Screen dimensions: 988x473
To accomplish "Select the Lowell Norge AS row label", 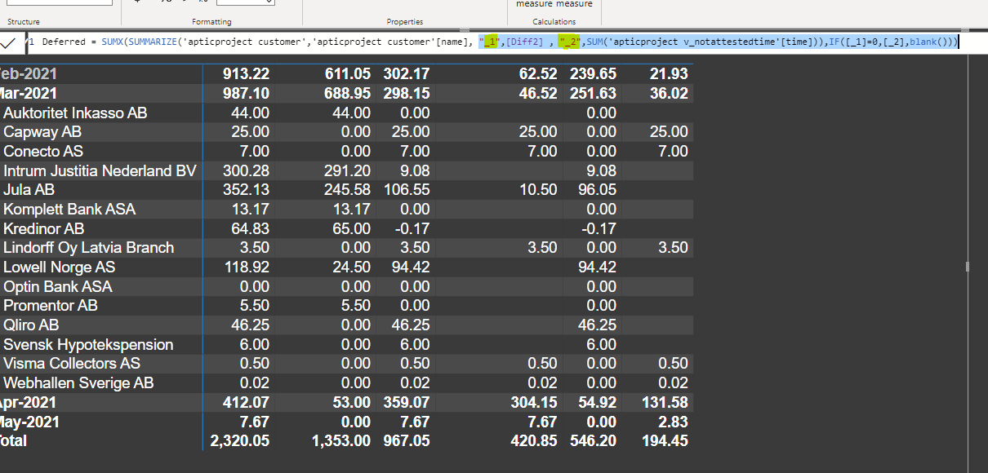I will pos(60,267).
